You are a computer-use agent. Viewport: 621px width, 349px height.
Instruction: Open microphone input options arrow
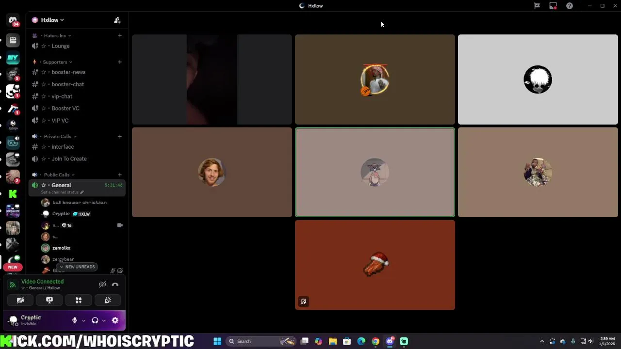(x=83, y=320)
